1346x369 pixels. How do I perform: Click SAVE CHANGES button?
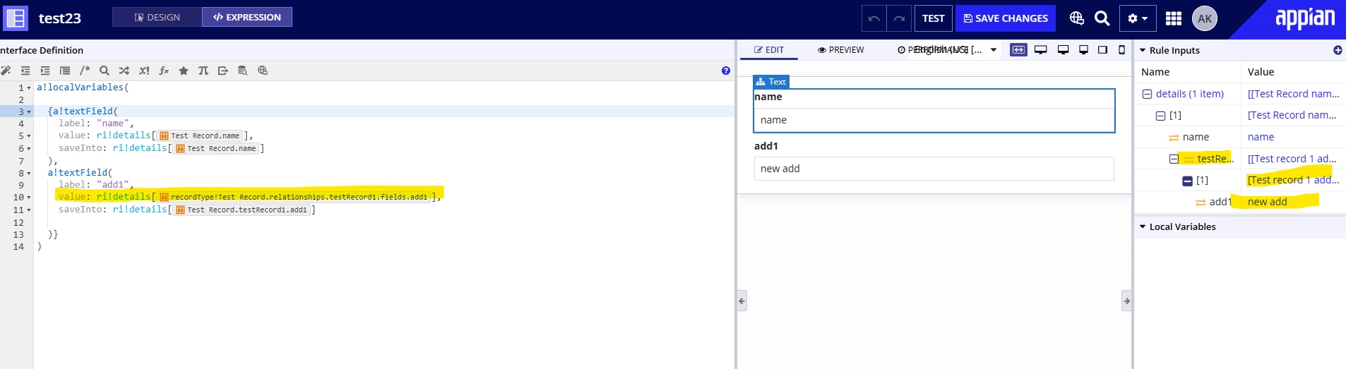(1006, 18)
